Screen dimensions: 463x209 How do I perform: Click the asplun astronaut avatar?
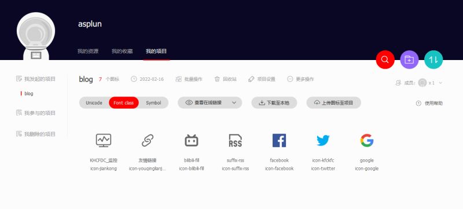(36, 36)
